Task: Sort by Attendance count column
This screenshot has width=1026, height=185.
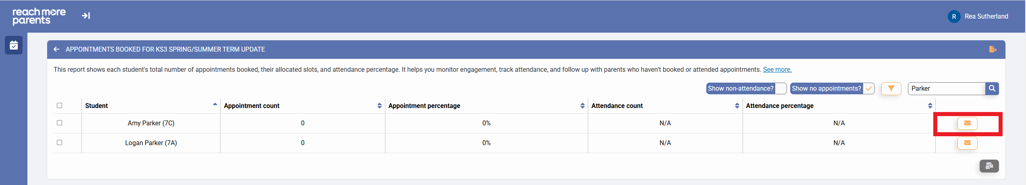Action: click(x=737, y=106)
